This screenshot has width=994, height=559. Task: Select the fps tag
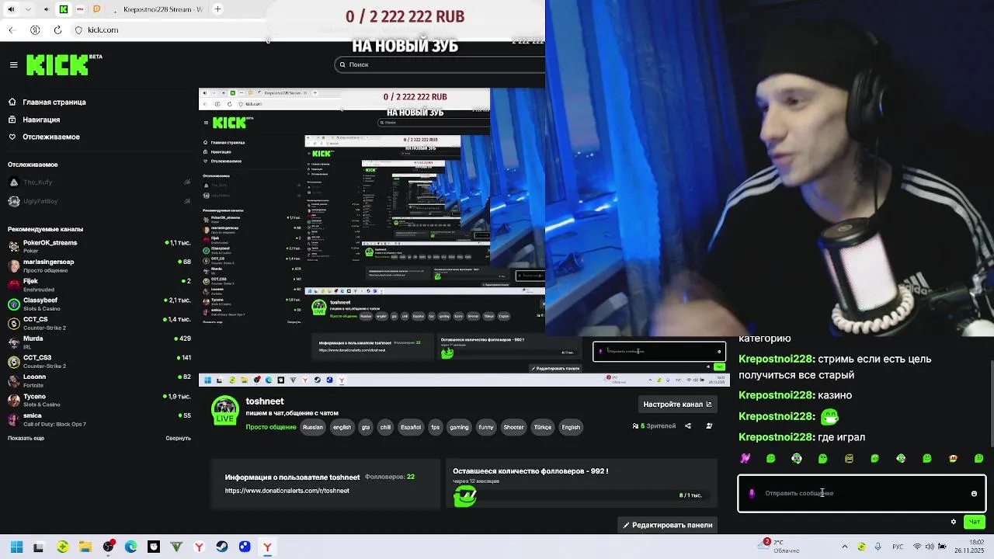click(x=435, y=427)
